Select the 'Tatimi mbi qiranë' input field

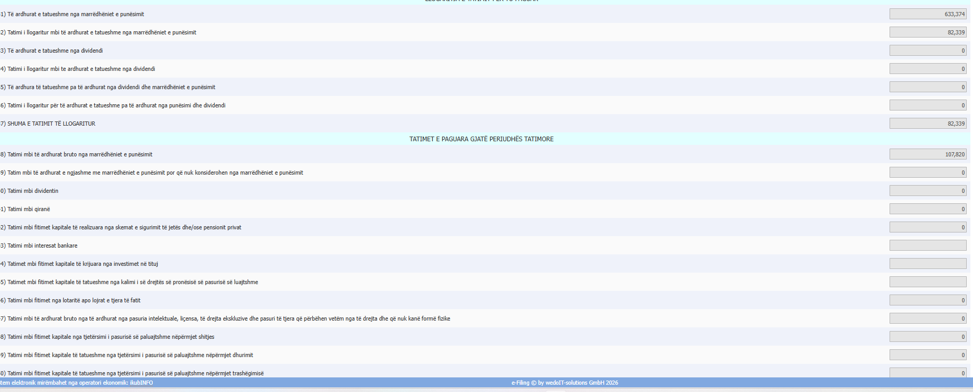(928, 209)
